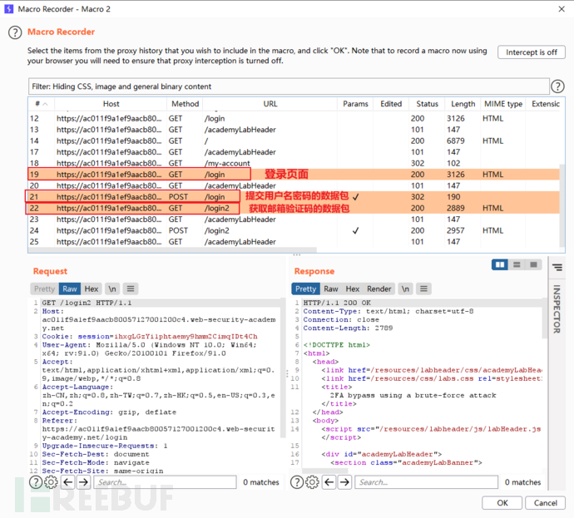The width and height of the screenshot is (574, 518).
Task: Switch Response view to Render tab
Action: point(379,289)
